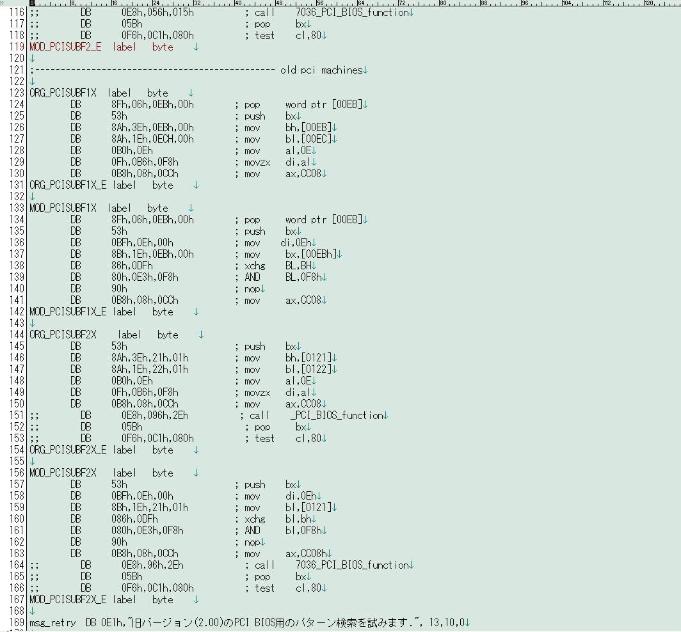The height and width of the screenshot is (632, 681).
Task: Click the 'xchg' mnemonic on line 138
Action: (x=255, y=266)
